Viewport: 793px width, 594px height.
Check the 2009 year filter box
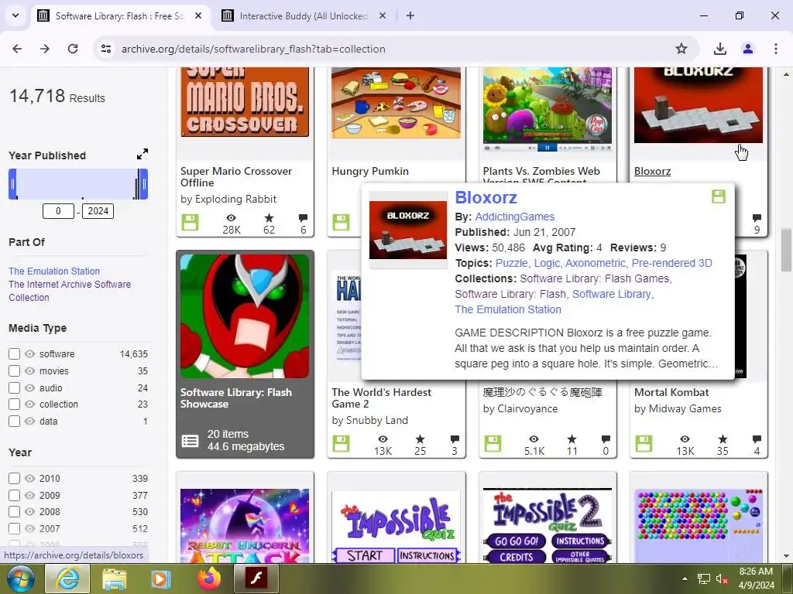tap(14, 496)
